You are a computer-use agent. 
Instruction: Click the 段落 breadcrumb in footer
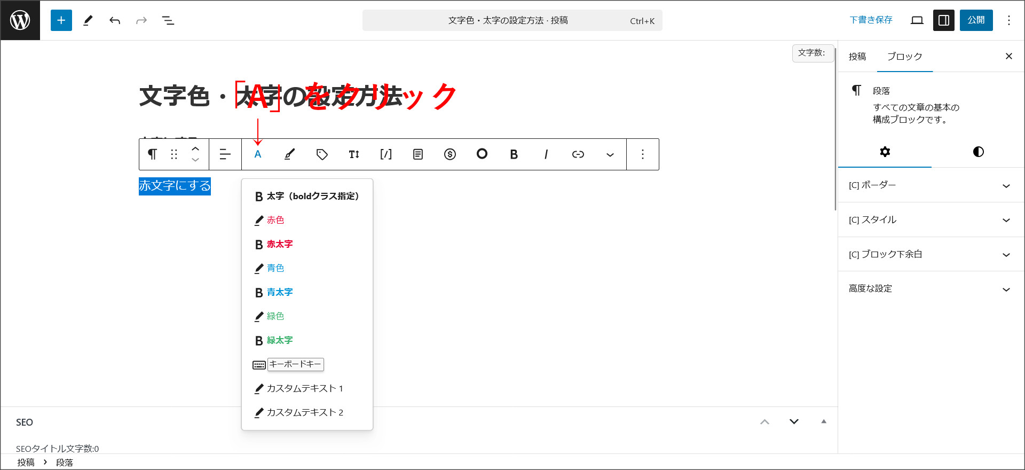[x=65, y=463]
